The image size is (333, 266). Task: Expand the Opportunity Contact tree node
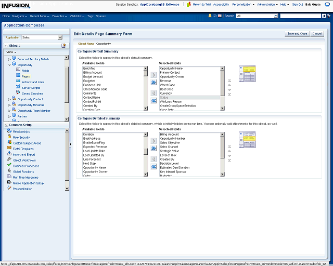[x=9, y=99]
